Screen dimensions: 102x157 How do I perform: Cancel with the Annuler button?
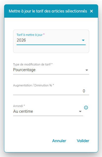pos(59,141)
